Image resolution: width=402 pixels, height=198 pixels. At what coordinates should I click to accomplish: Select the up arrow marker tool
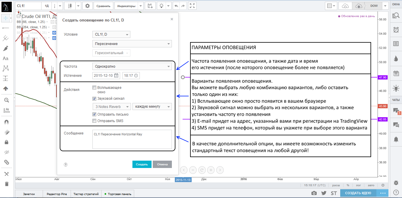5,88
